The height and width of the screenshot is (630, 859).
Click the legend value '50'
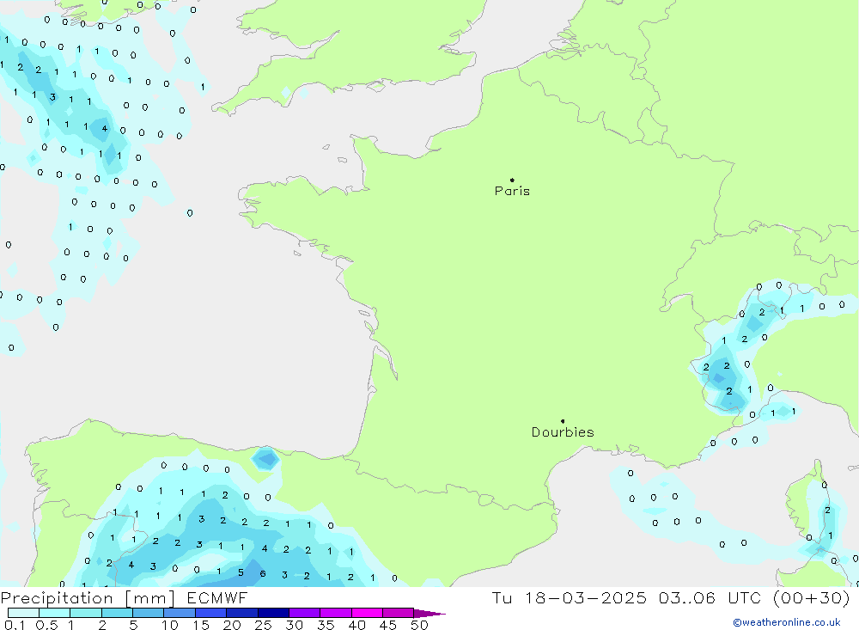click(419, 625)
